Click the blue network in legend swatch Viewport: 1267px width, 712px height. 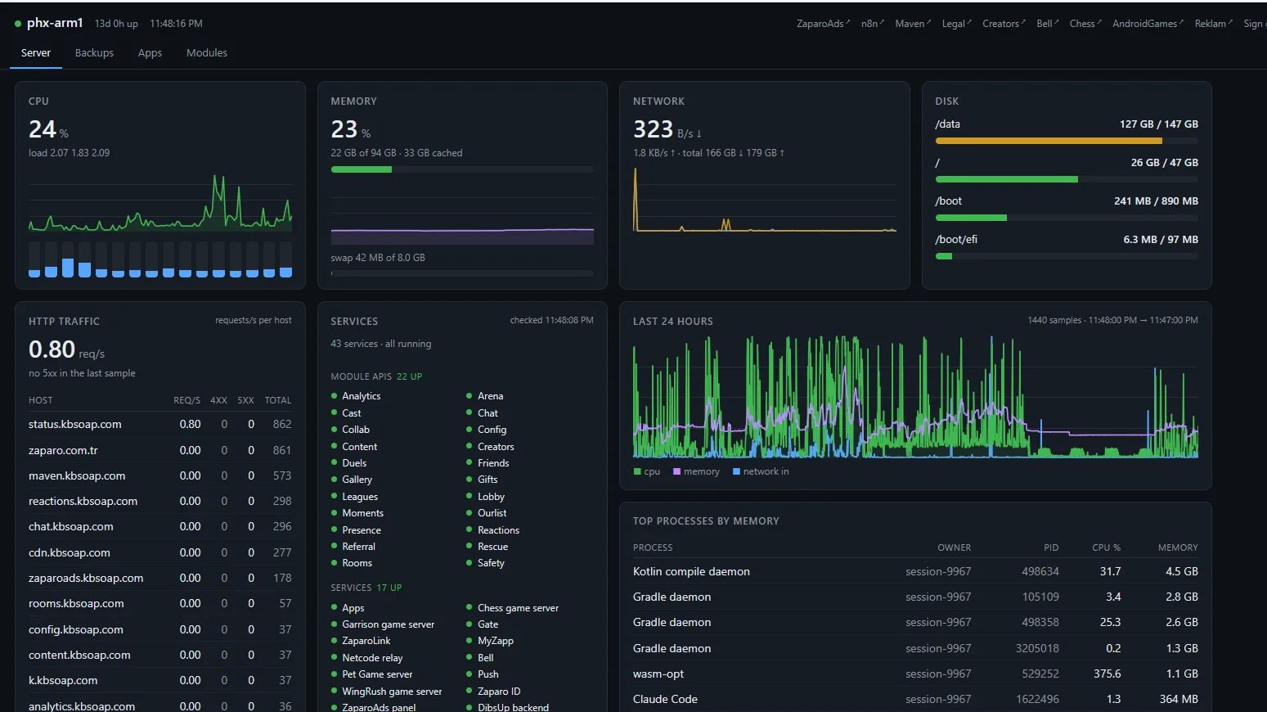click(x=736, y=471)
